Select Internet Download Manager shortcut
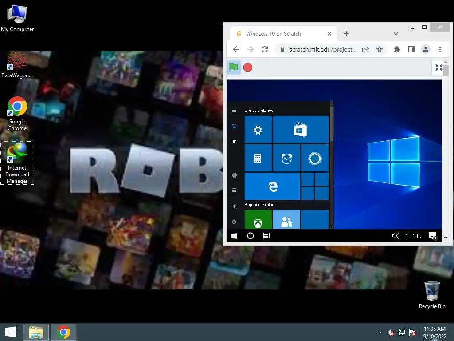Viewport: 454px width, 341px height. [x=17, y=163]
